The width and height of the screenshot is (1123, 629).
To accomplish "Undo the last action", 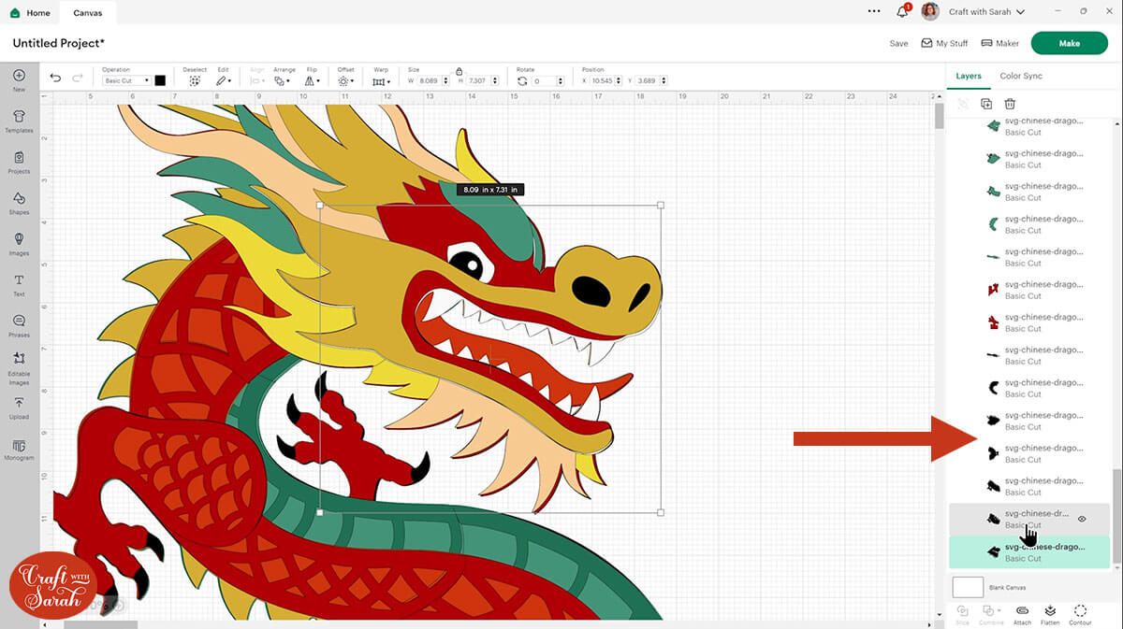I will click(x=56, y=78).
